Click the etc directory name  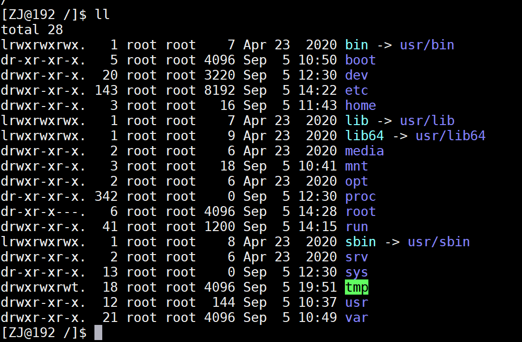click(357, 90)
